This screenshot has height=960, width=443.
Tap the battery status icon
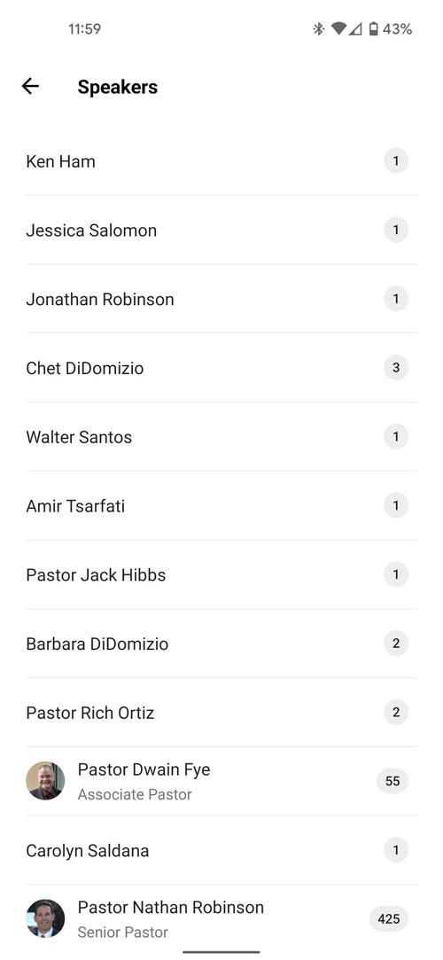point(373,28)
